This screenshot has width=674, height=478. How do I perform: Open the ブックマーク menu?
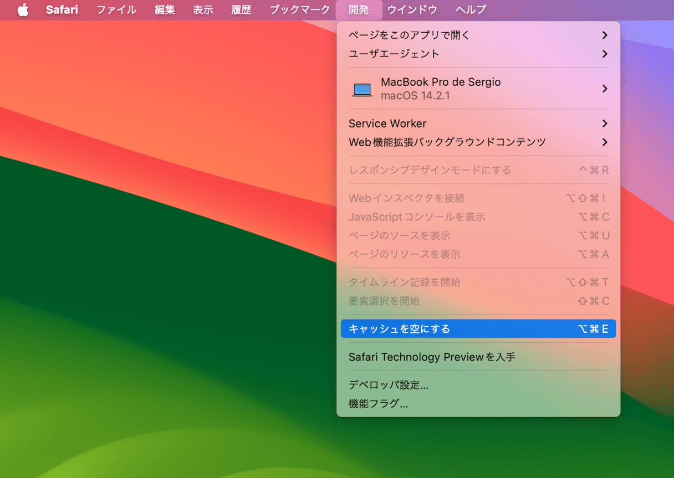(299, 10)
